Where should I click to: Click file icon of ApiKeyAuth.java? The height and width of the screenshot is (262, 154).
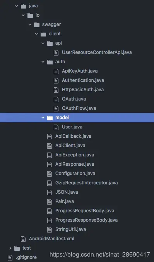tap(56, 71)
